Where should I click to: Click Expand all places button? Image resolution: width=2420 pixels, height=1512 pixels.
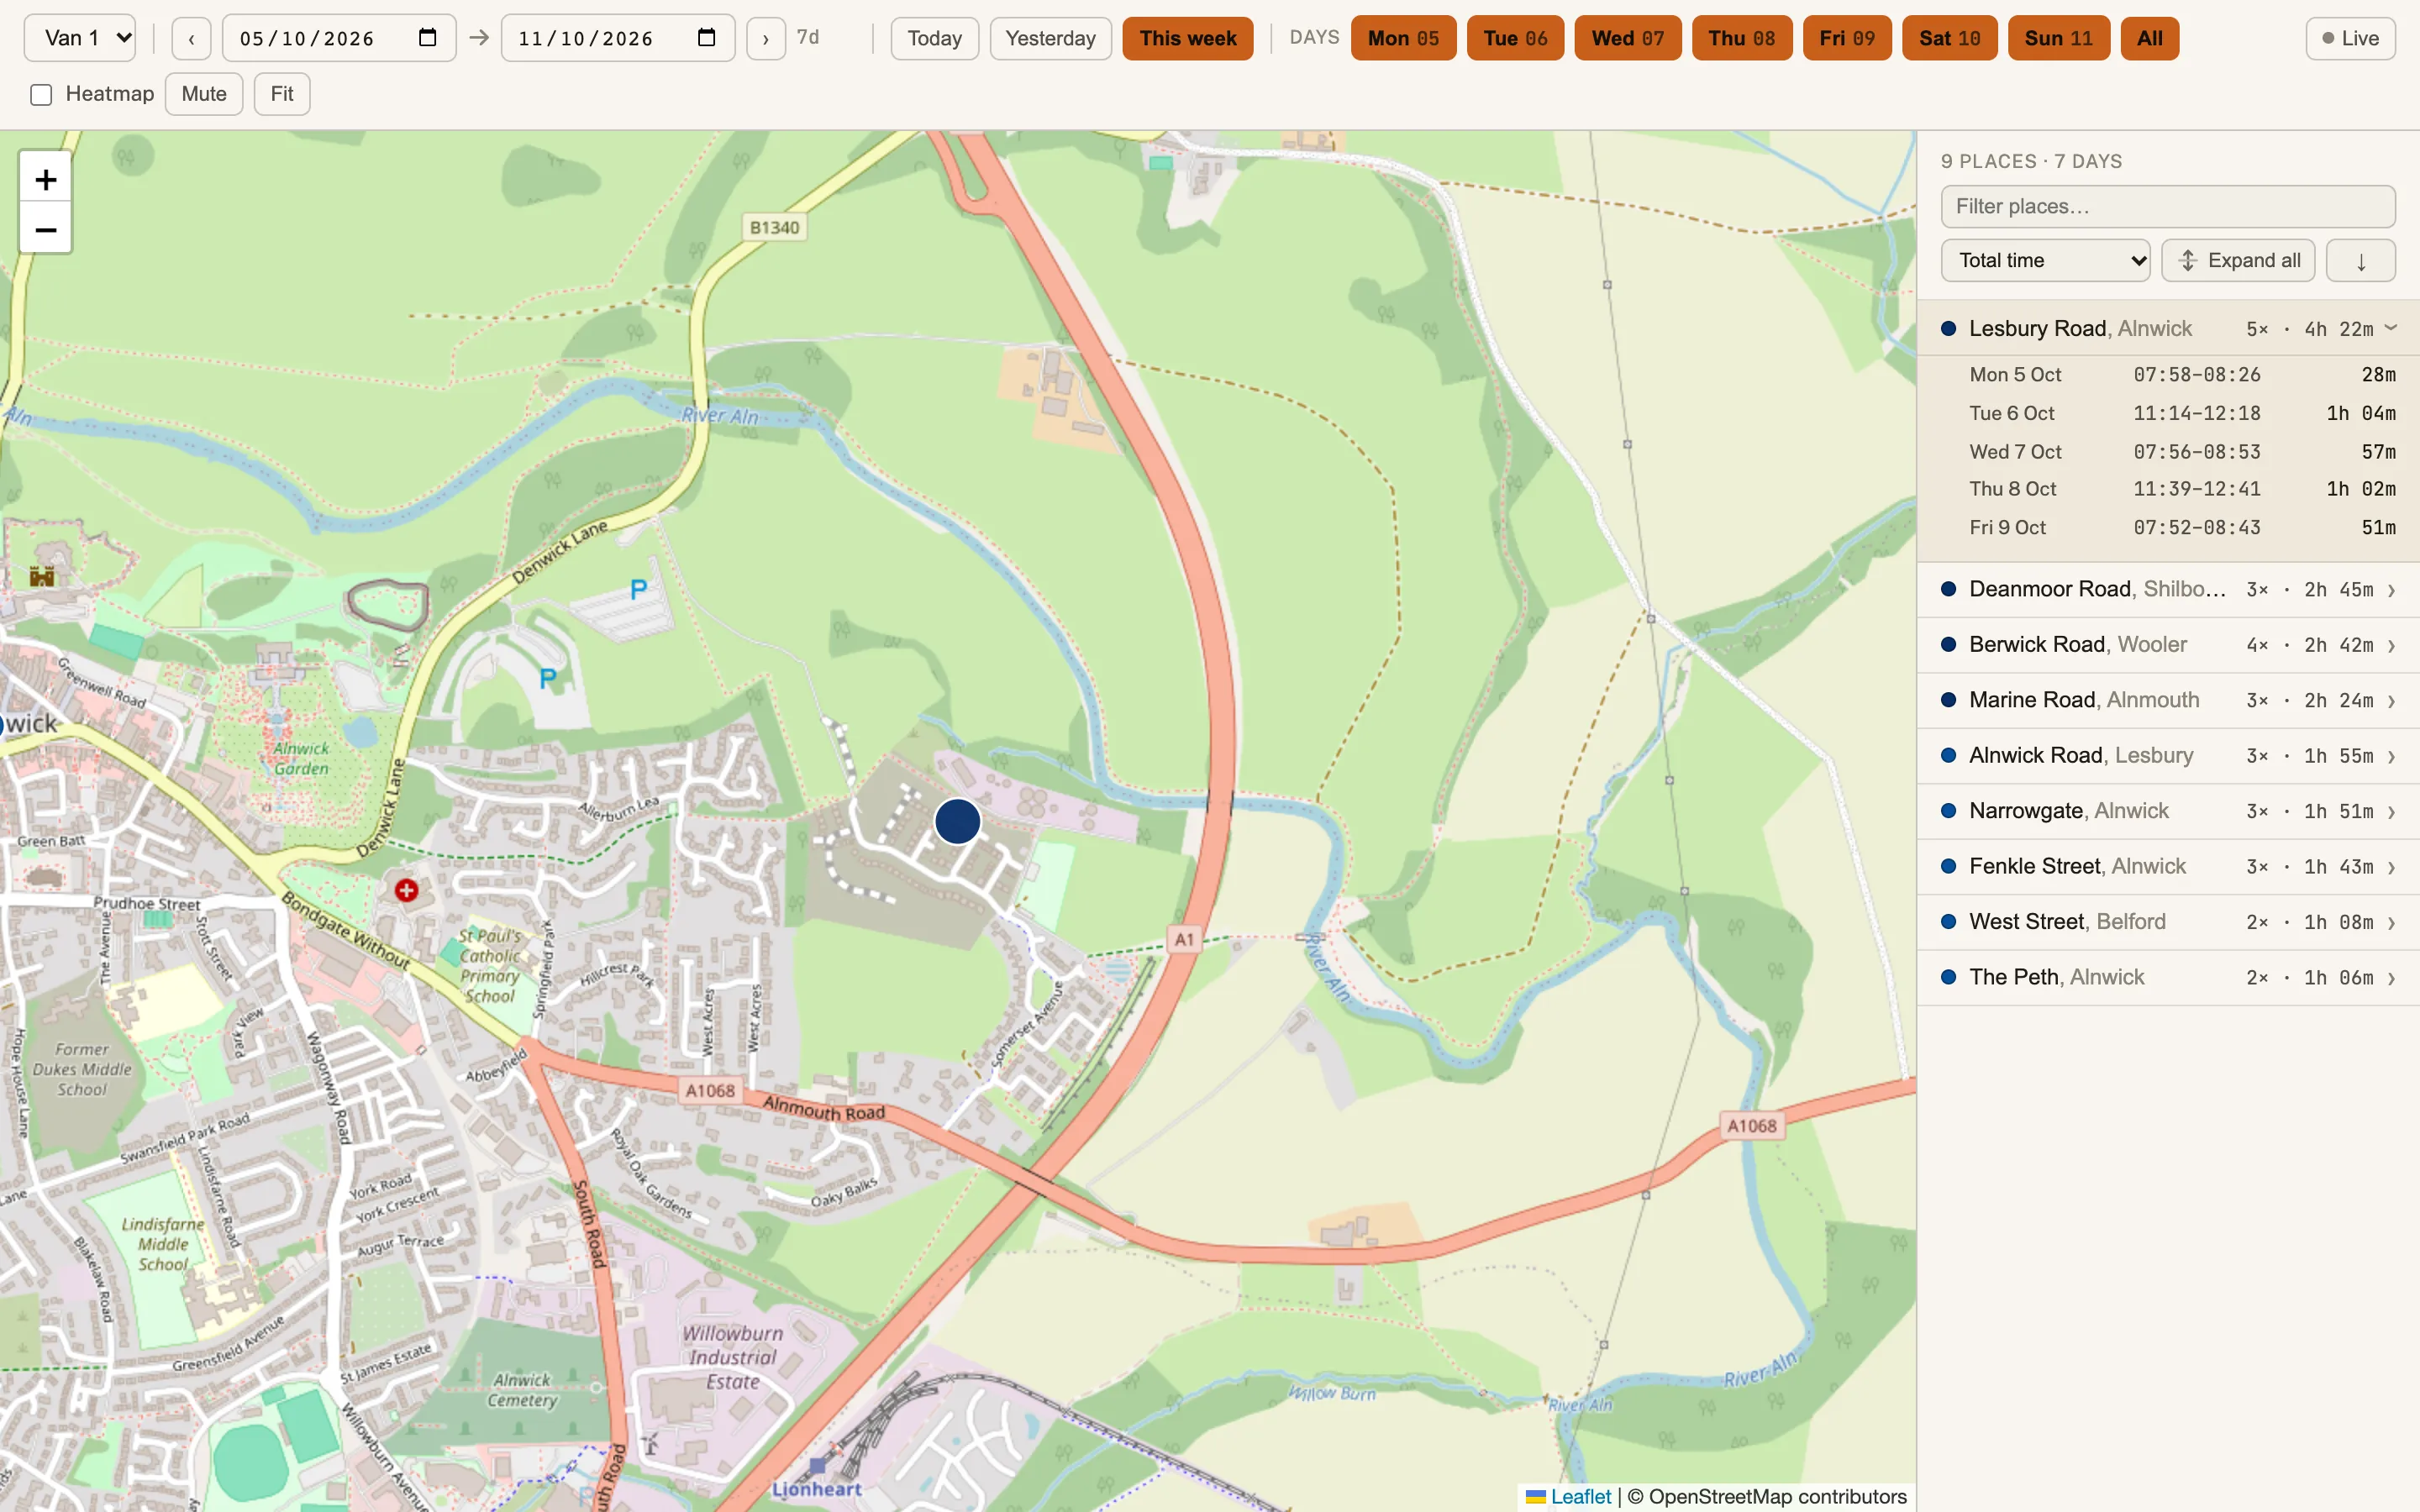pyautogui.click(x=2238, y=261)
